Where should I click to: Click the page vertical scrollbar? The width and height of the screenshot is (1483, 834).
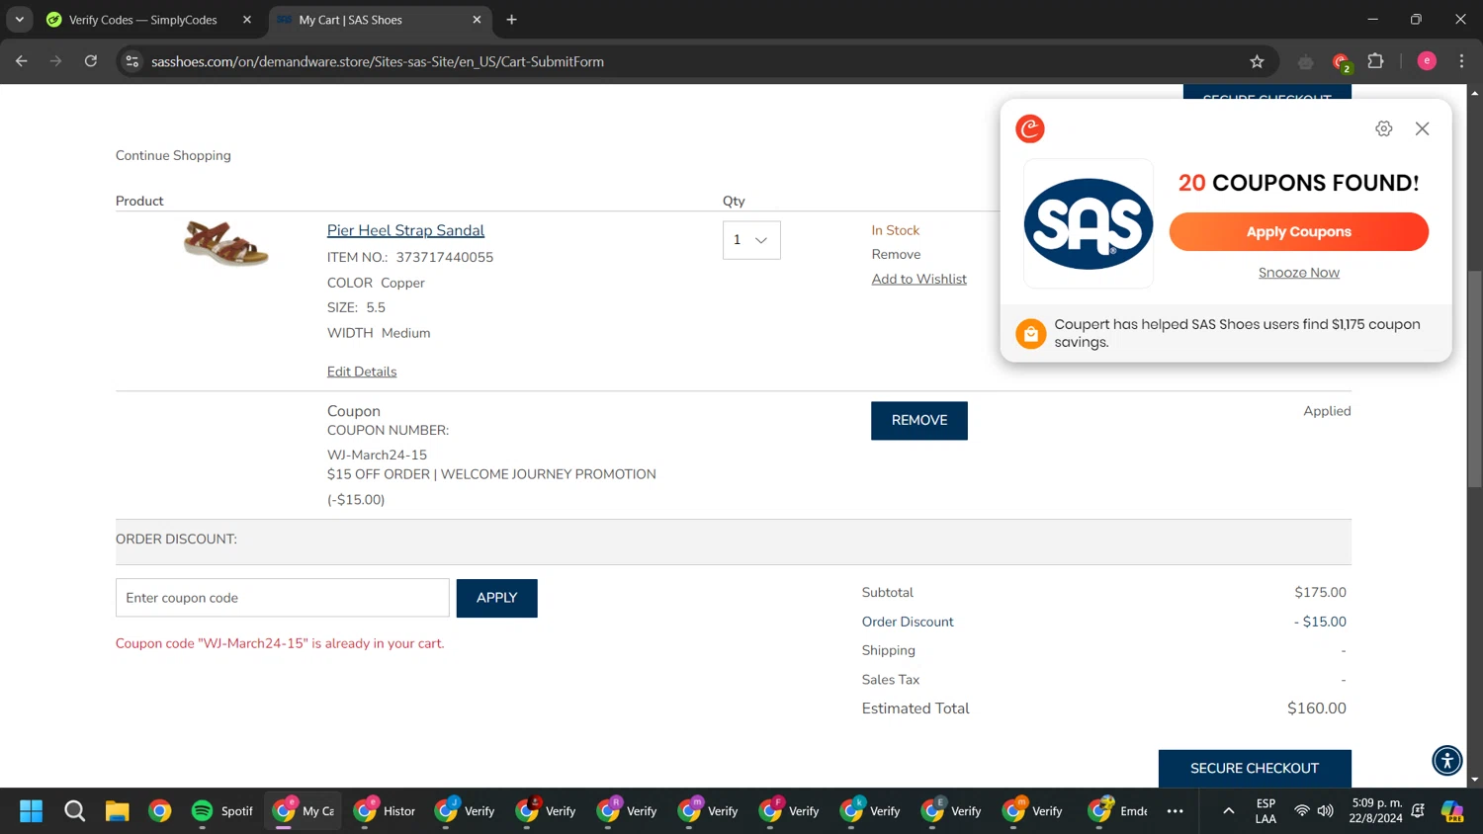point(1474,379)
